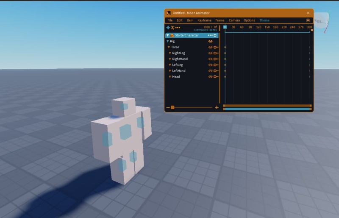Hide the RightHand part via eye icon
Image resolution: width=339 pixels, height=218 pixels.
coord(210,59)
